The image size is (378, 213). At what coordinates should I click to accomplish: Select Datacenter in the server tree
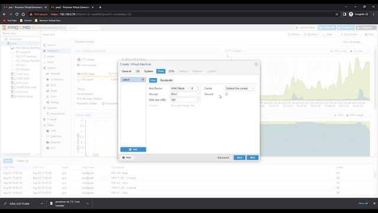pyautogui.click(x=15, y=39)
